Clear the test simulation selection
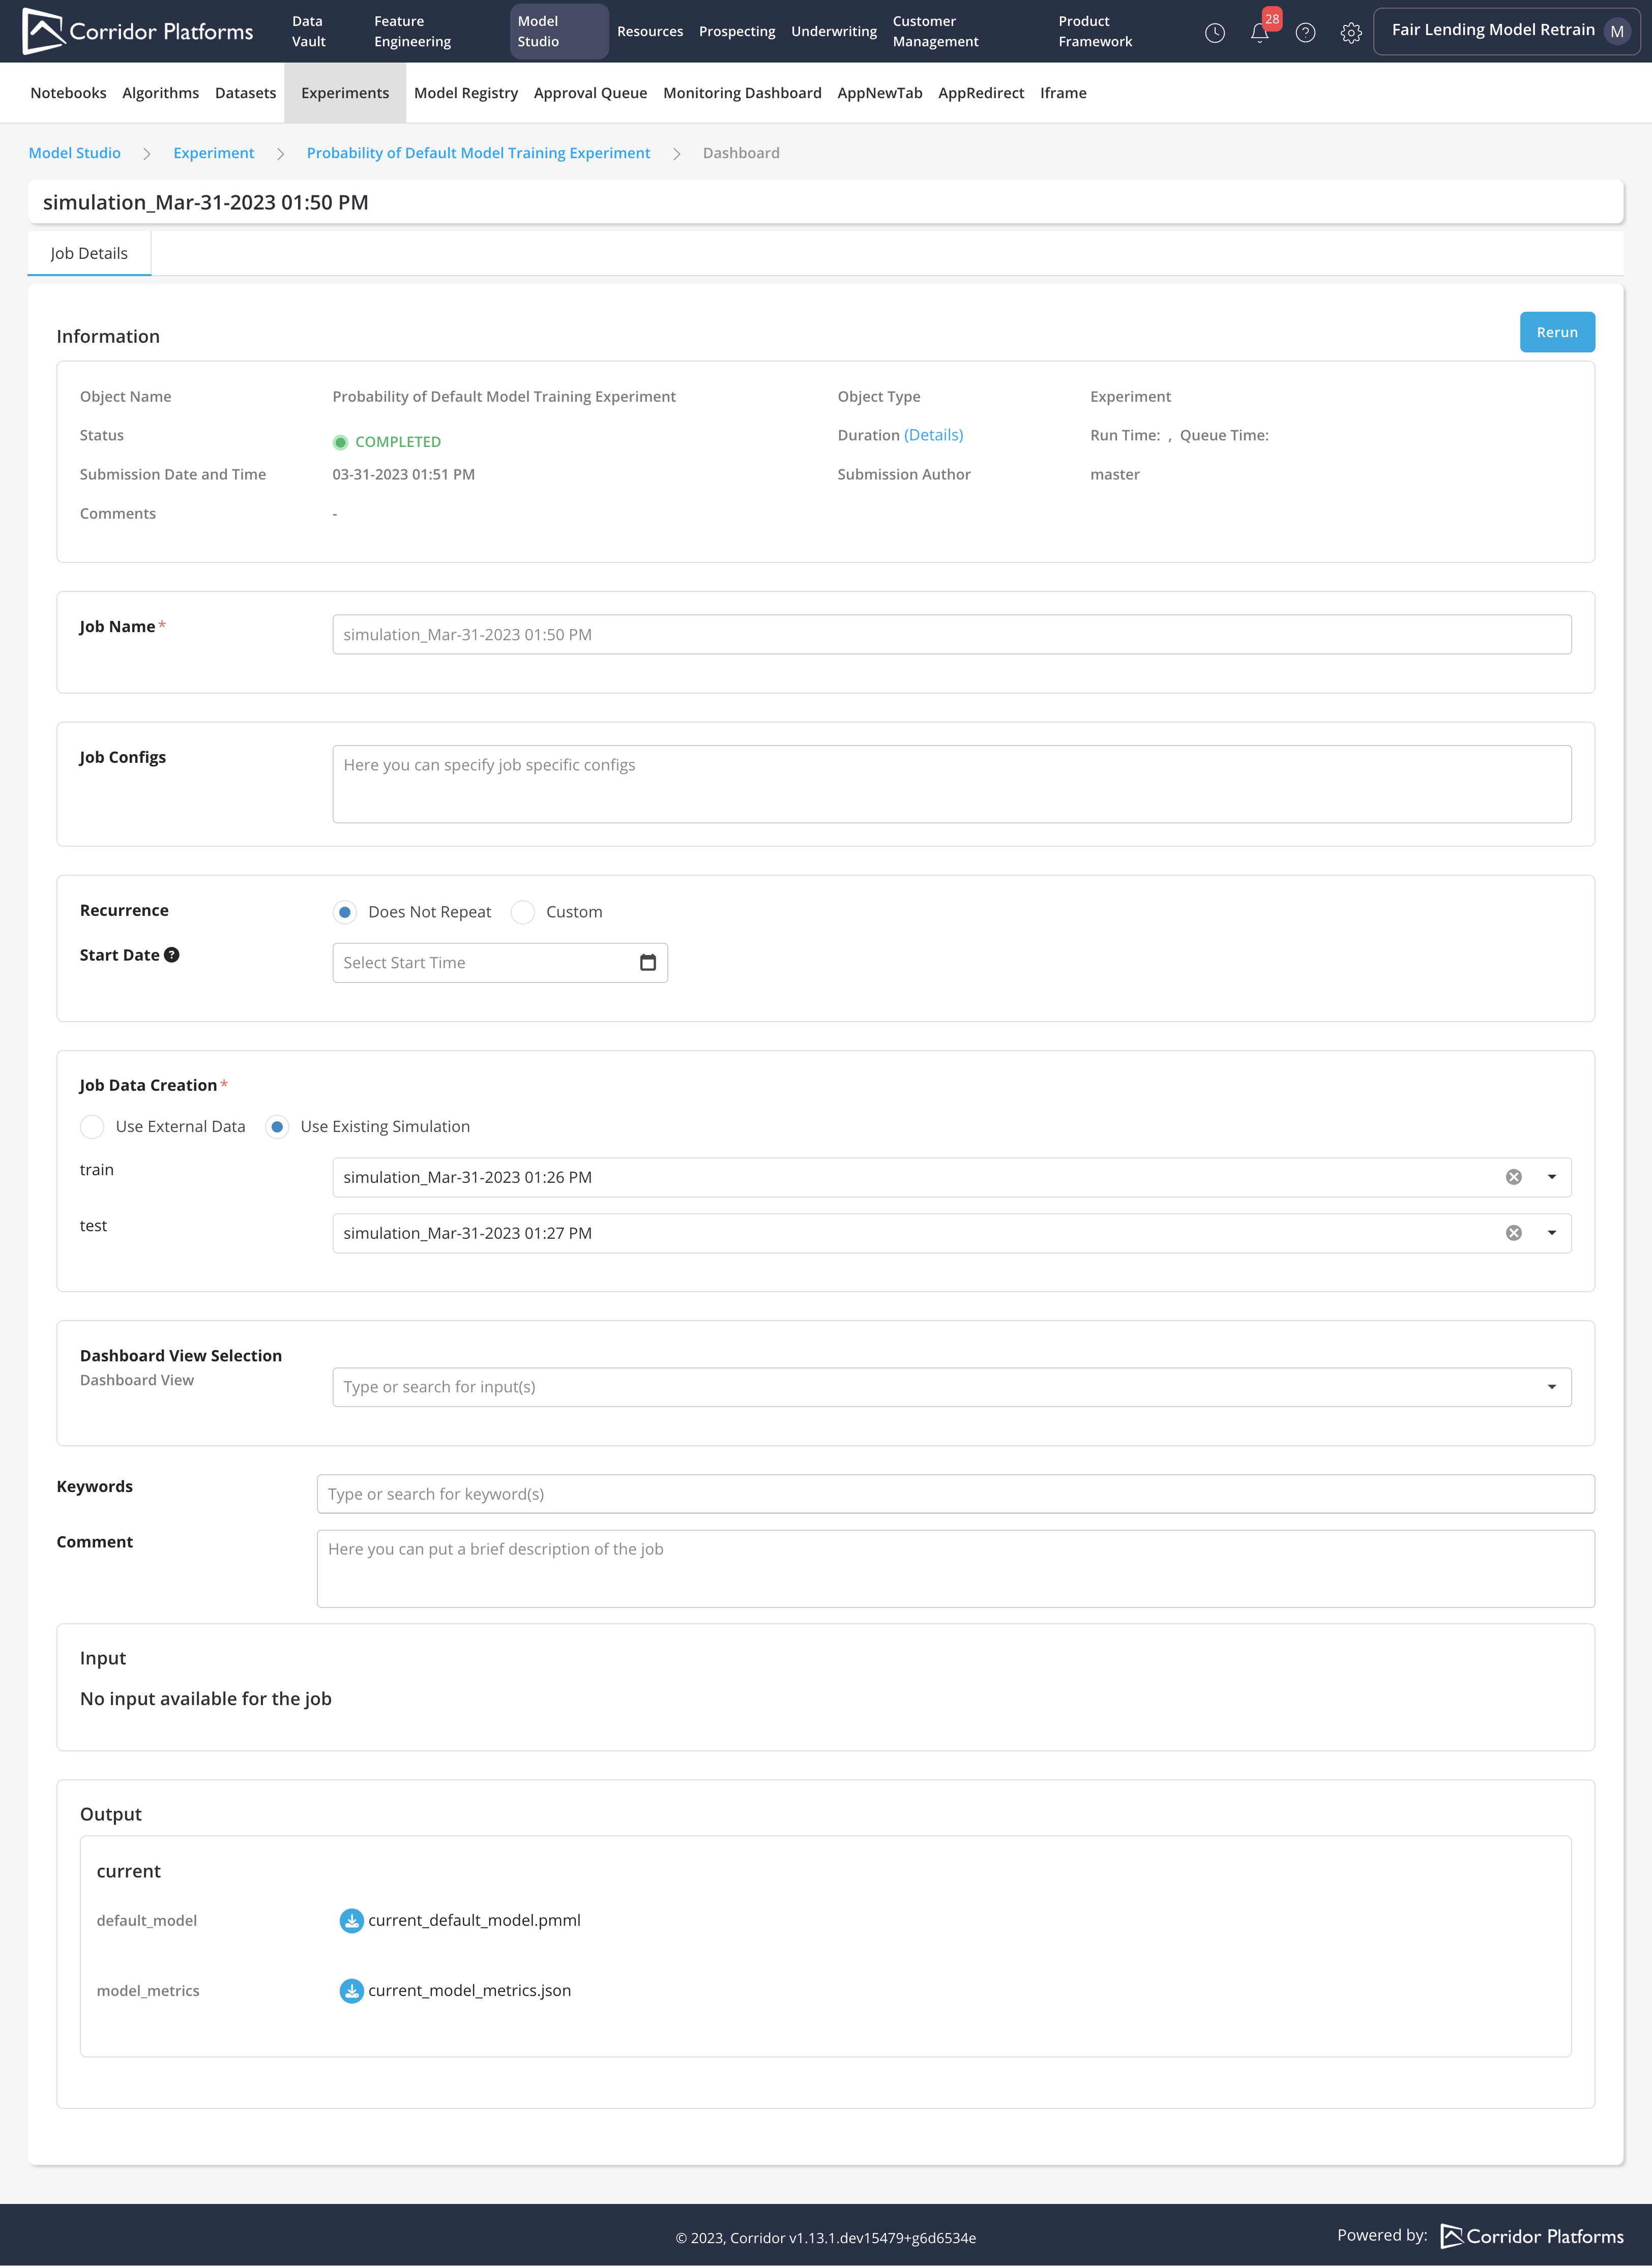Screen dimensions: 1652x2266 tap(1513, 1234)
